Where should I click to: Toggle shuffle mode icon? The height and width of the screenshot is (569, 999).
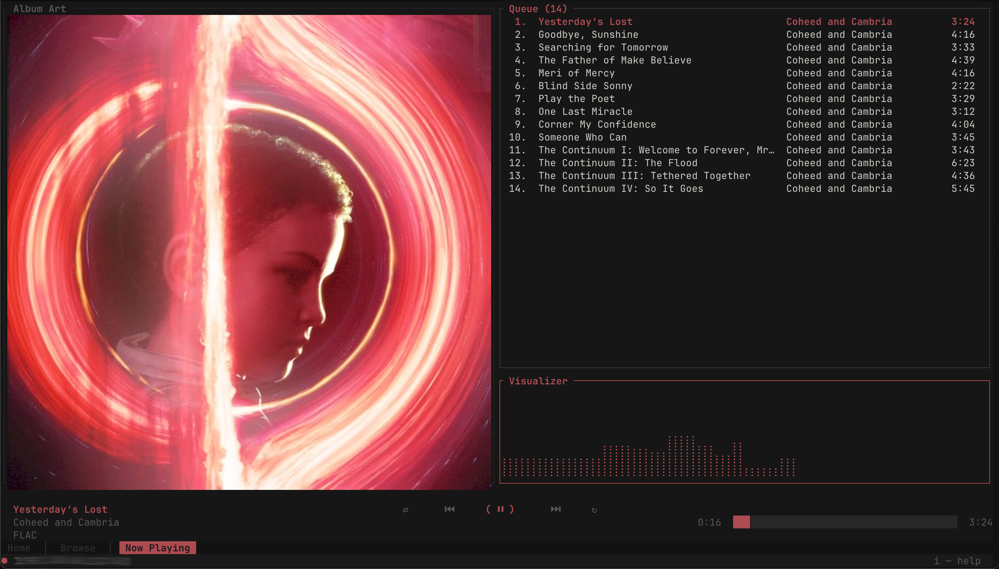(x=405, y=510)
